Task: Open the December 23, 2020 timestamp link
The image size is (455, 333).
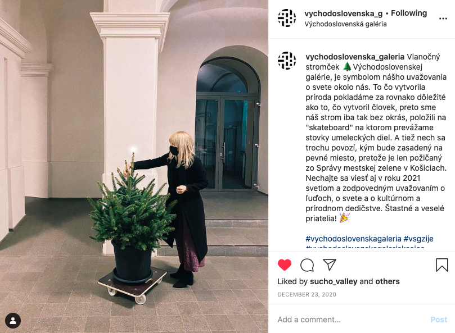Action: click(x=307, y=294)
